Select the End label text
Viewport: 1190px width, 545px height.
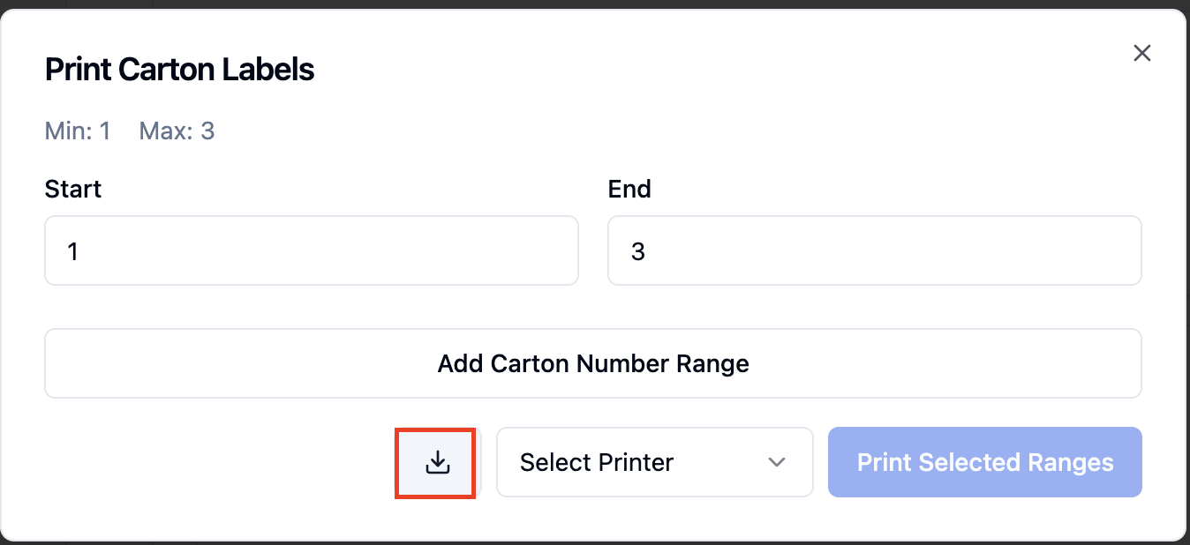(629, 189)
